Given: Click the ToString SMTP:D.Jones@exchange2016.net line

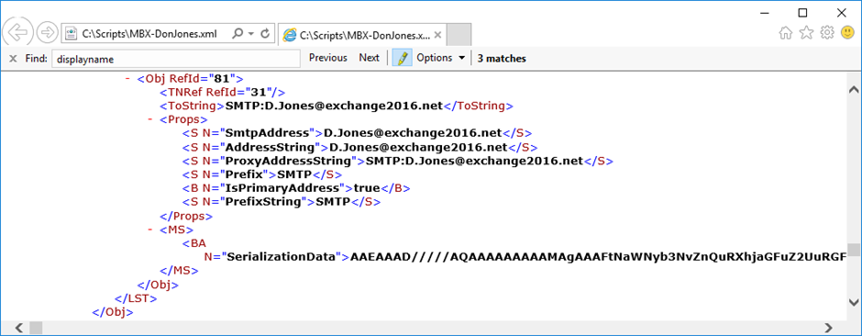Looking at the screenshot, I should pos(337,106).
